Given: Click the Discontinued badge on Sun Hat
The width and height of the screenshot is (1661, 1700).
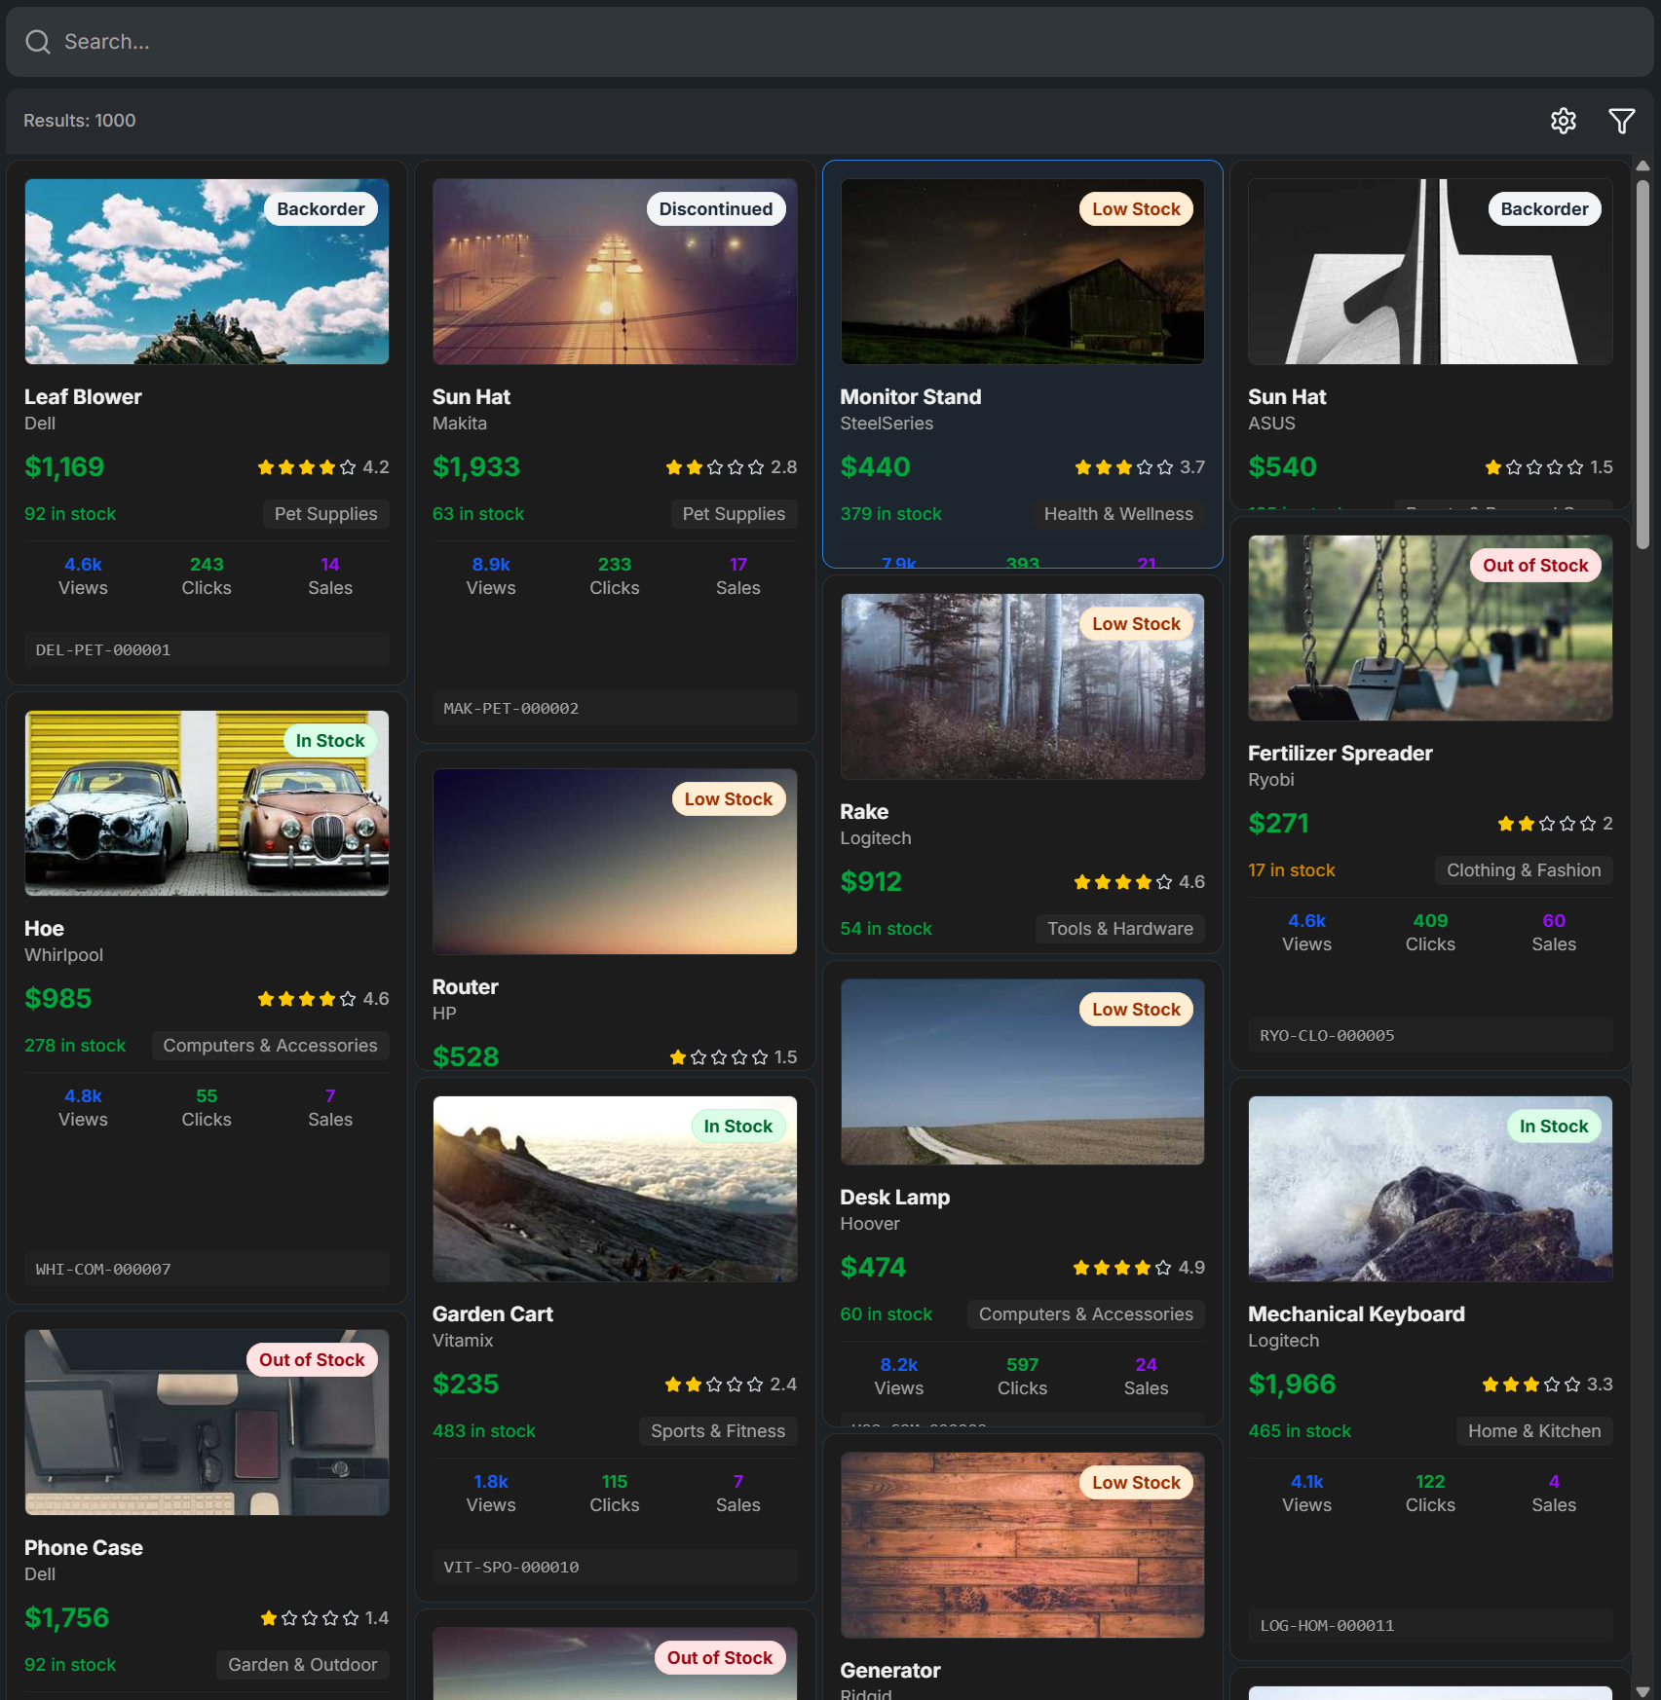Looking at the screenshot, I should click(715, 209).
